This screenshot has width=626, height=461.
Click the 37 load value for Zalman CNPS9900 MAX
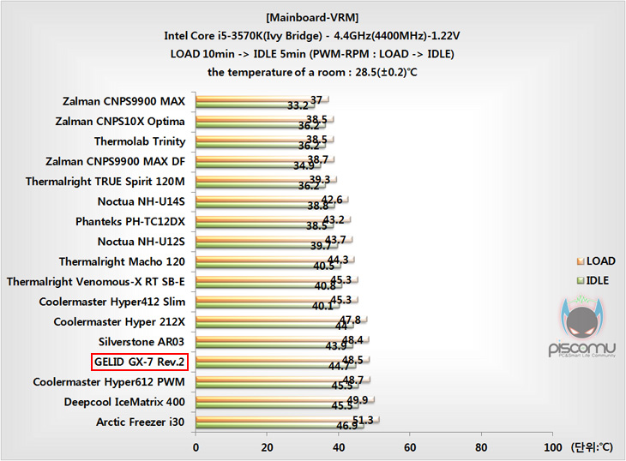316,100
